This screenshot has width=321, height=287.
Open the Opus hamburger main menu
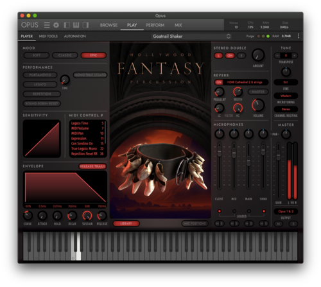point(47,25)
